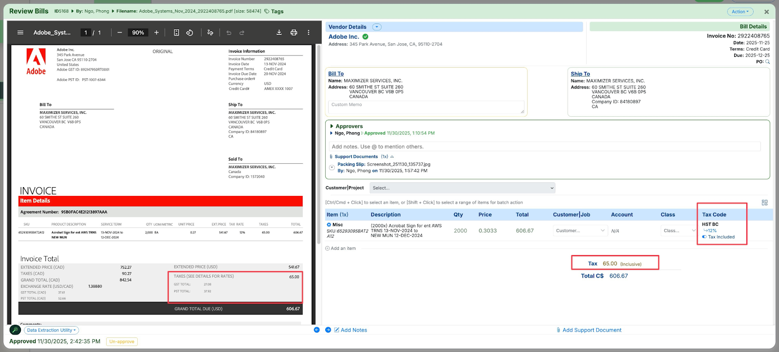Viewport: 779px width, 352px height.
Task: Click Add Notes
Action: [351, 330]
